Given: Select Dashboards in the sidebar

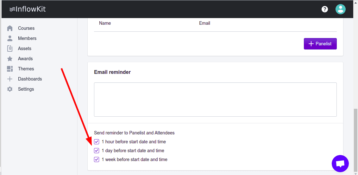Looking at the screenshot, I should click(x=30, y=79).
